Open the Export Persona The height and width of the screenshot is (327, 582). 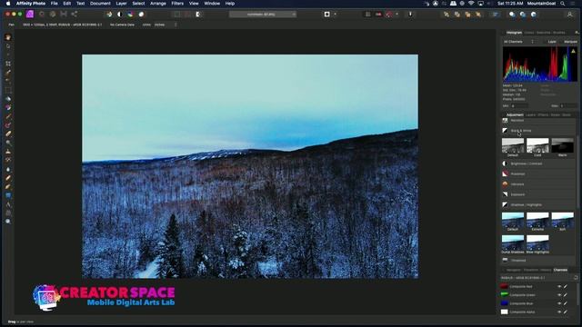[x=75, y=15]
